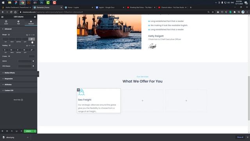Open a new browser tab
Image resolution: width=250 pixels, height=141 pixels.
(191, 7)
